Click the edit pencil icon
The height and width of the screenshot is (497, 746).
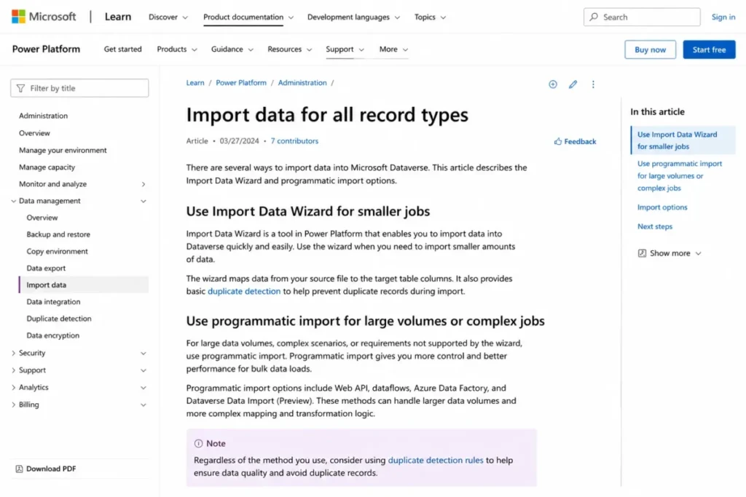(573, 84)
